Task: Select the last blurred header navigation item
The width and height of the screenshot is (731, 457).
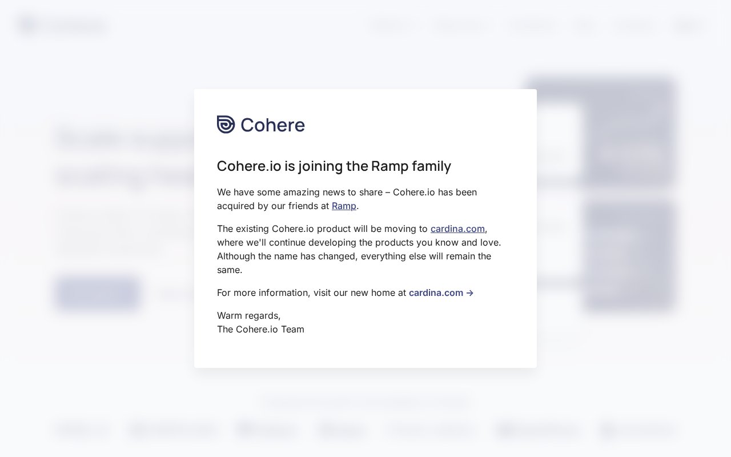Action: pyautogui.click(x=688, y=26)
